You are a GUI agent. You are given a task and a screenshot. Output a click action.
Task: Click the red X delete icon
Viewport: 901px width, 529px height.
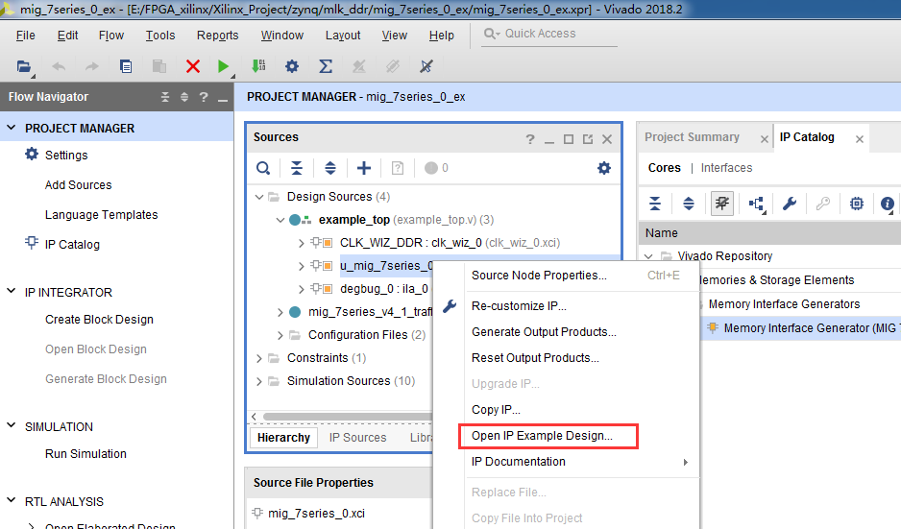(x=193, y=66)
